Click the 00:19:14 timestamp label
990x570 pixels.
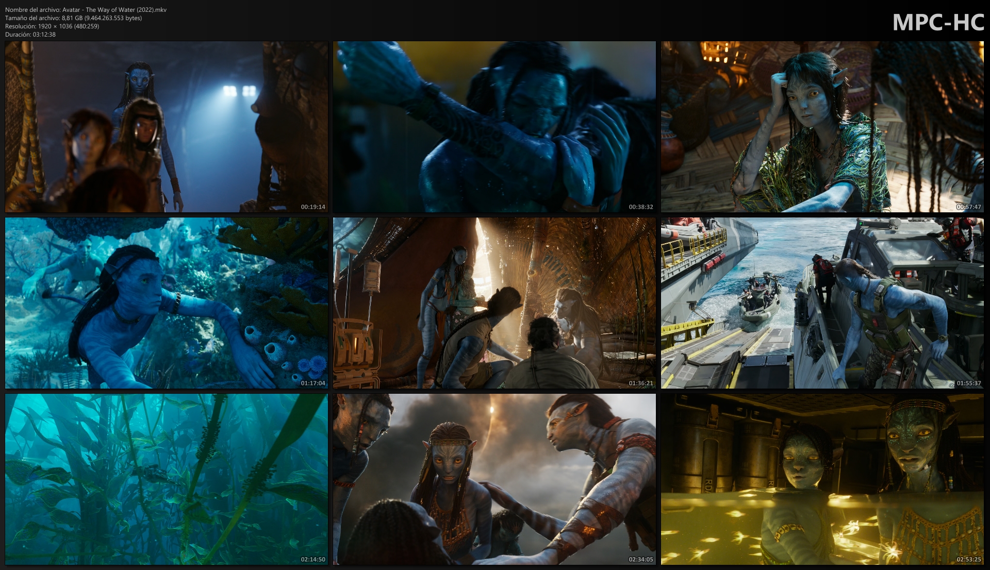313,207
